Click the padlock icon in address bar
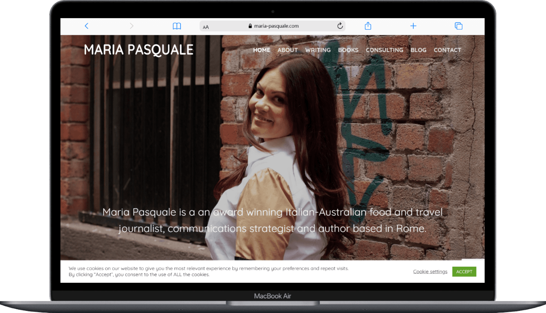546x313 pixels. (250, 26)
